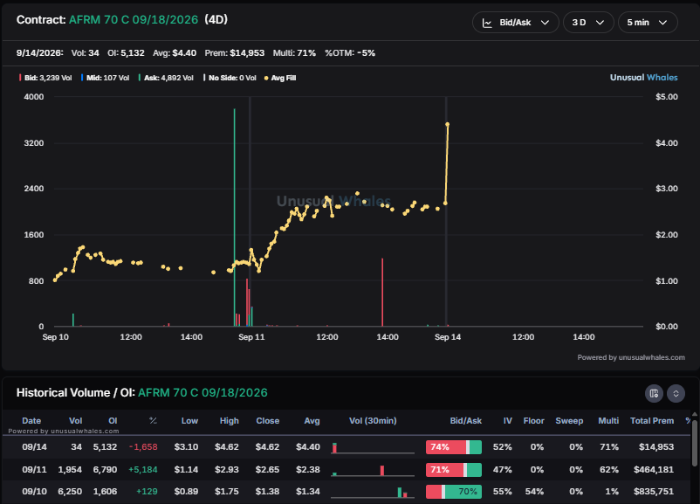Click the 09/14 30min volume sparkline
700x504 pixels.
pyautogui.click(x=373, y=448)
